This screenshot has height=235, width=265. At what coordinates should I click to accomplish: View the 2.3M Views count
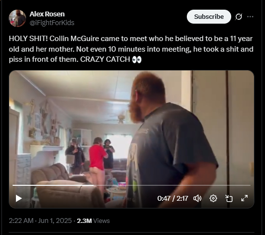[93, 221]
